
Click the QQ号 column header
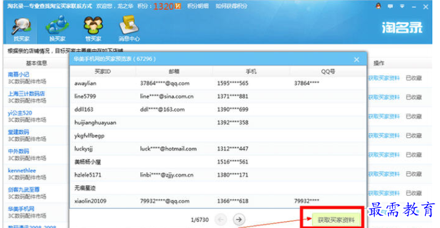pos(328,72)
